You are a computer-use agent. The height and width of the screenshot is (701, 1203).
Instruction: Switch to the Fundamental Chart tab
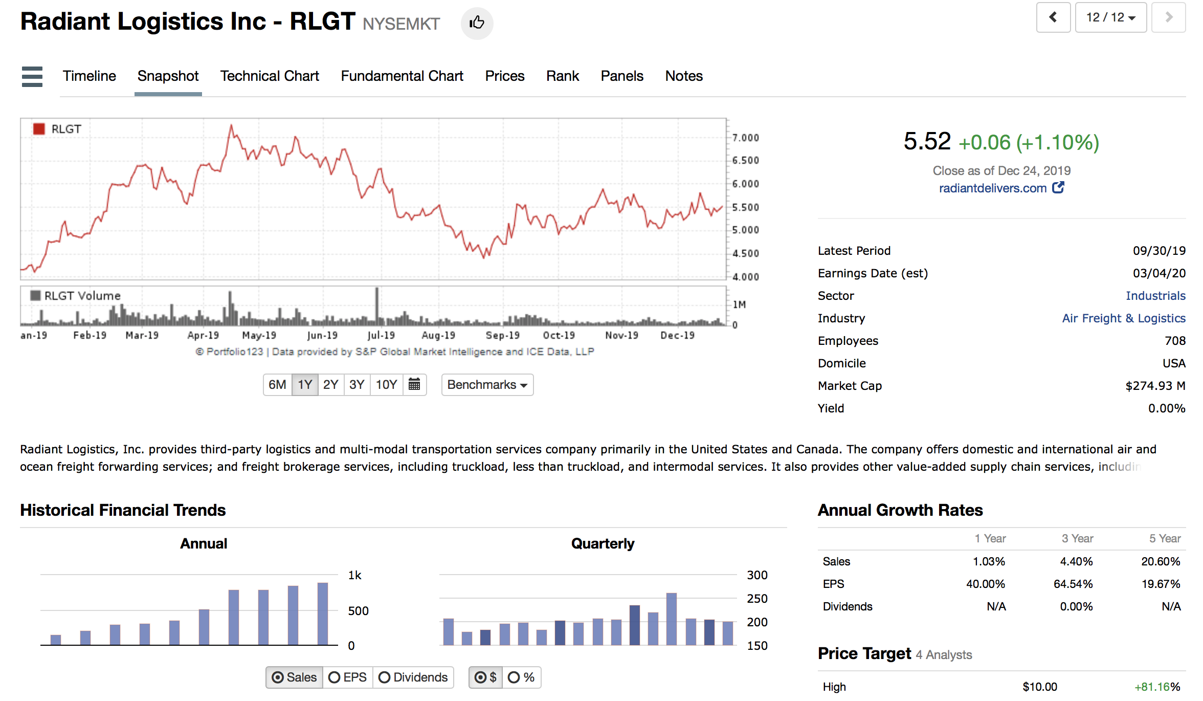[402, 76]
